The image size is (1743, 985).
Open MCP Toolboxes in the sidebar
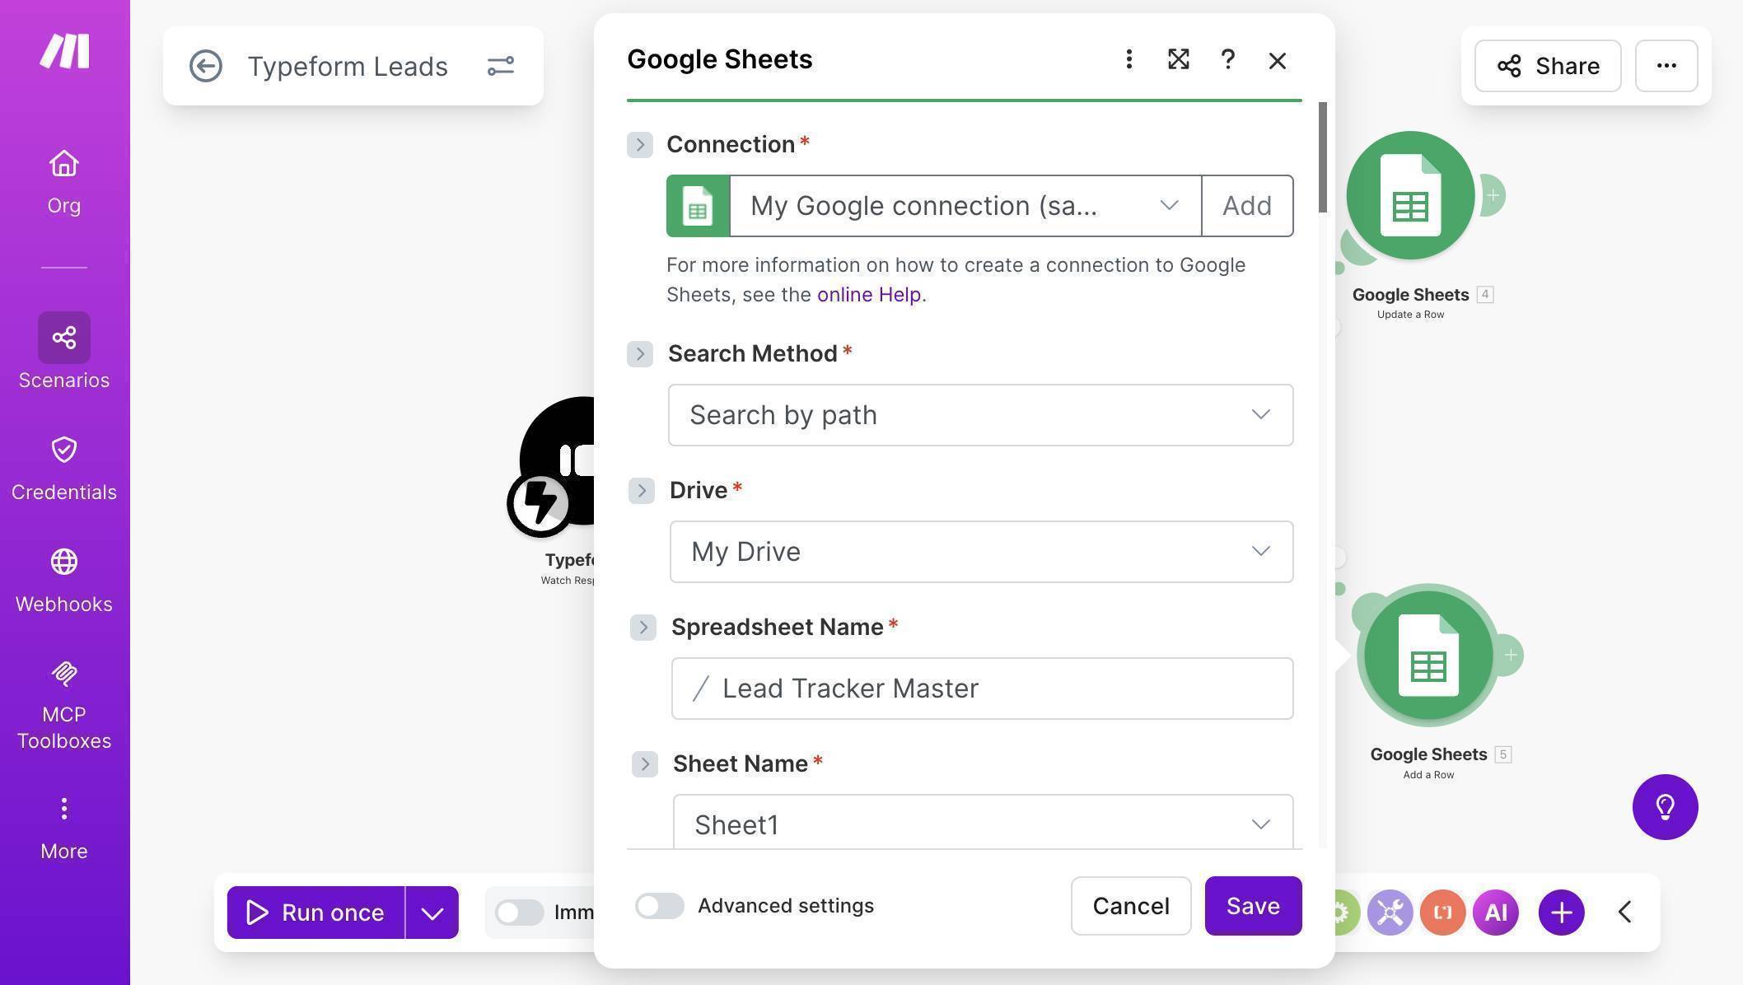(63, 696)
